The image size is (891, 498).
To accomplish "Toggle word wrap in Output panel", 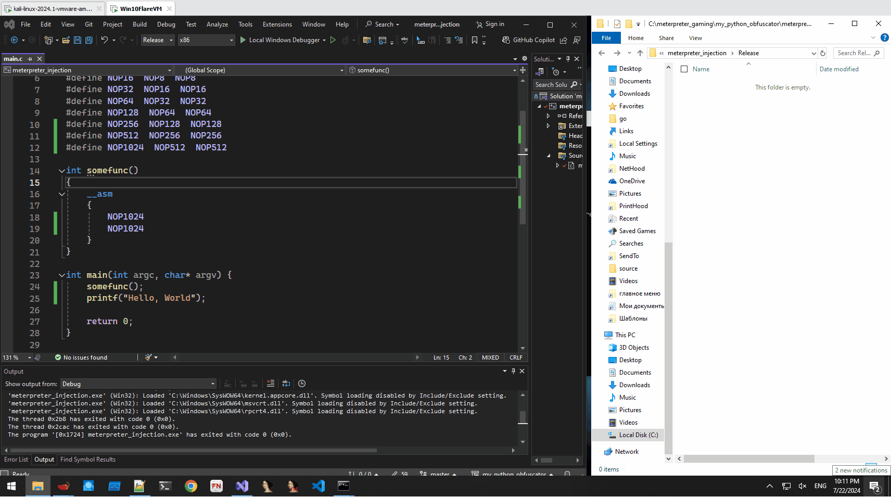I will tap(286, 384).
